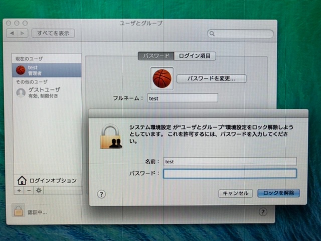The image size is (321, 241).
Task: Open login options with house icon
Action: (x=47, y=180)
